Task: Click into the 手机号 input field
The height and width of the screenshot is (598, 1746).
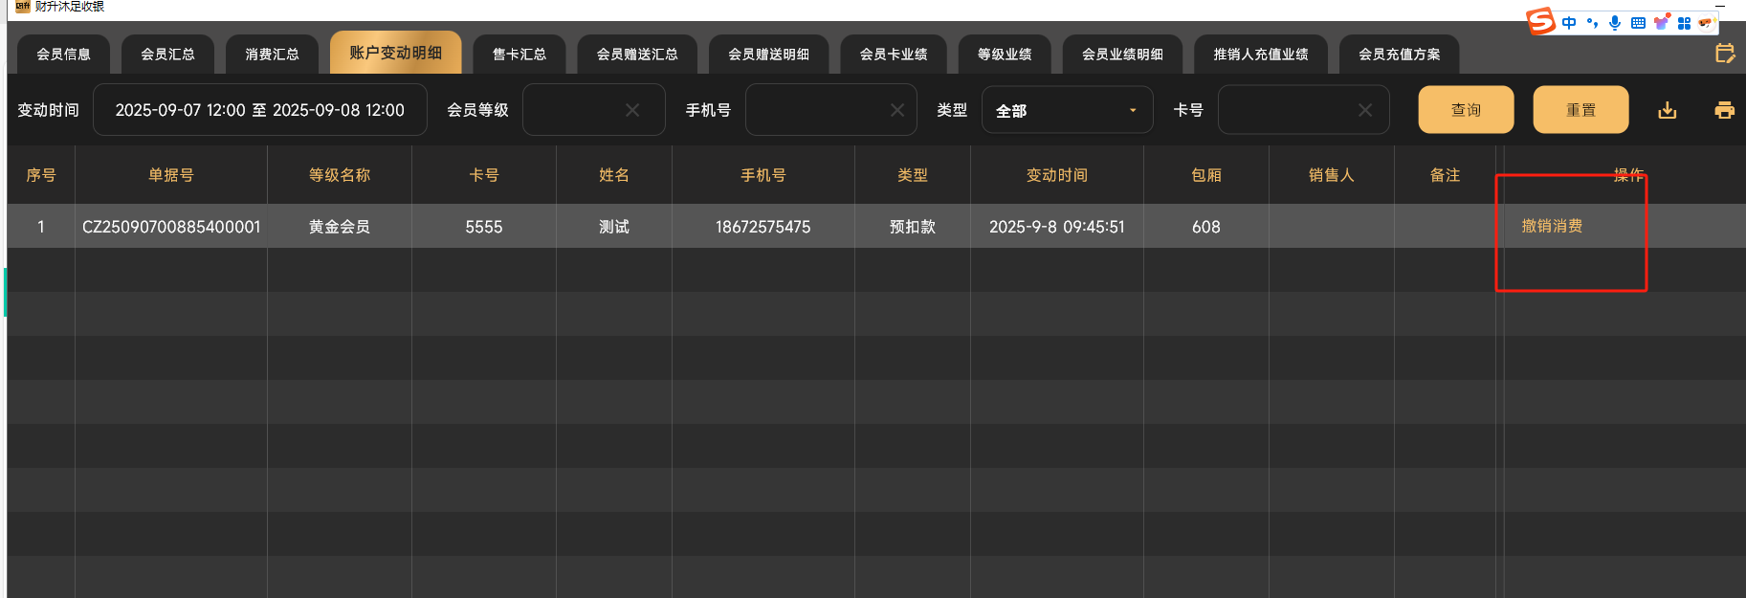Action: [x=831, y=110]
